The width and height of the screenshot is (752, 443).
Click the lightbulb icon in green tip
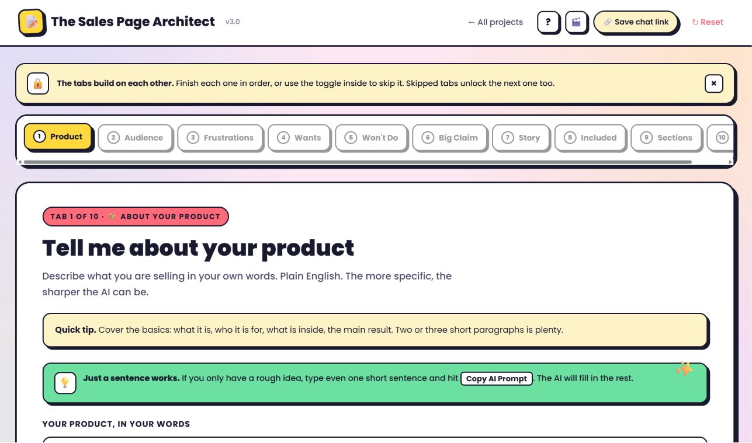pyautogui.click(x=65, y=383)
